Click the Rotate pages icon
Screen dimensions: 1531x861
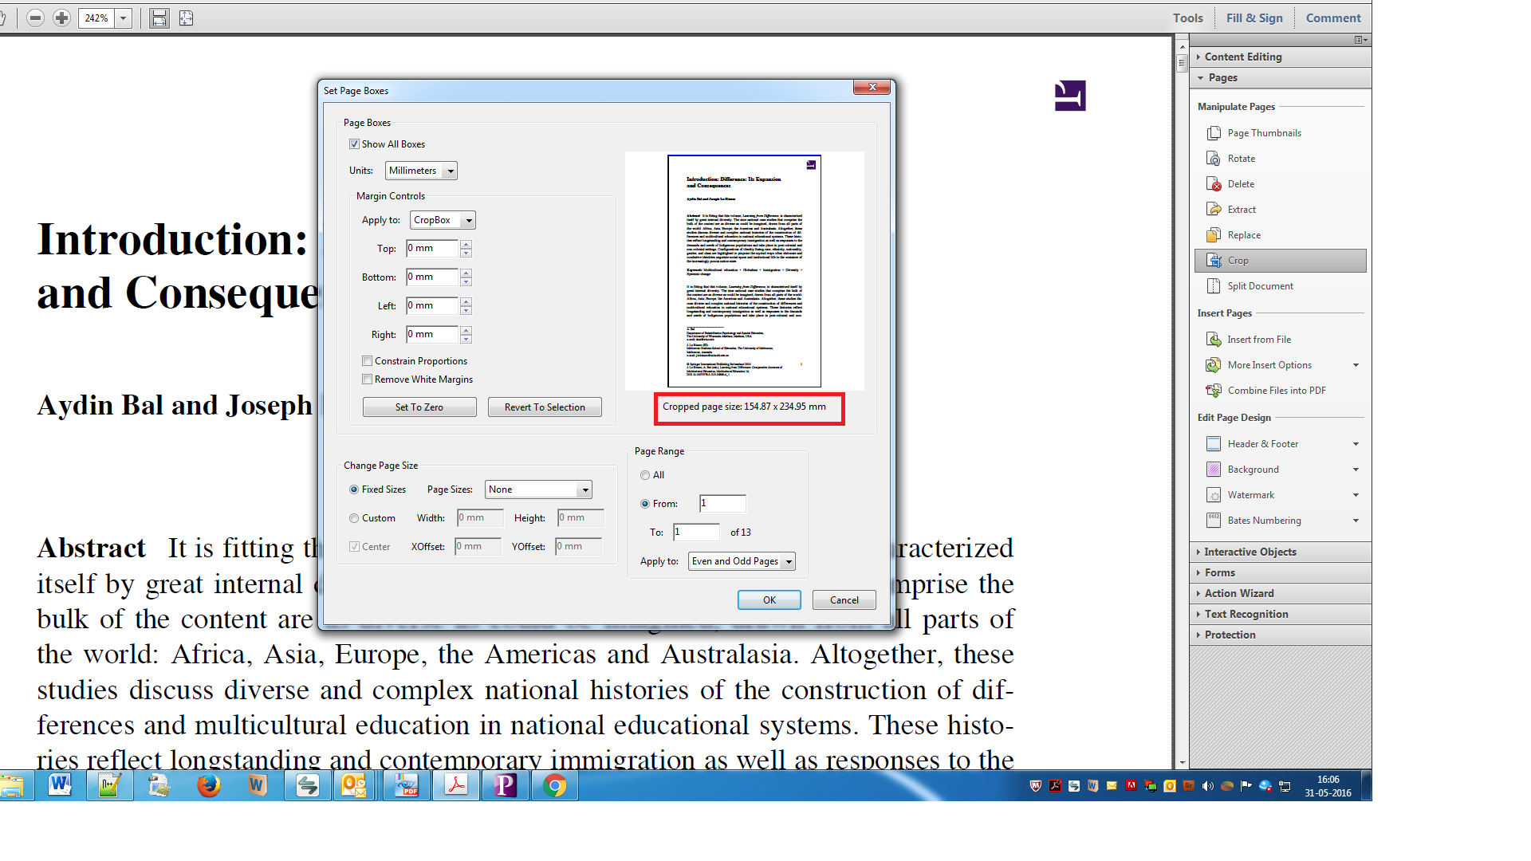click(x=1214, y=159)
